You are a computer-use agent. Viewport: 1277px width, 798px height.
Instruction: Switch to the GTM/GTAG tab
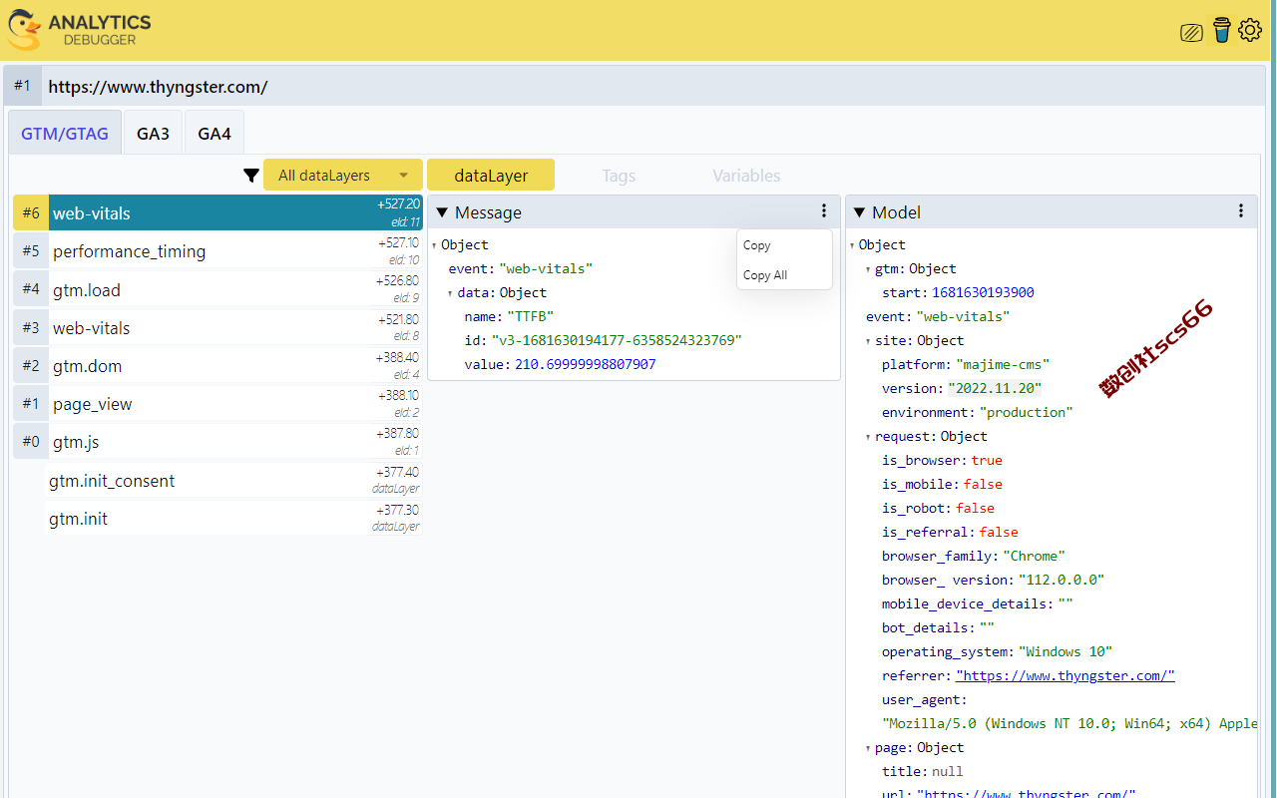65,133
